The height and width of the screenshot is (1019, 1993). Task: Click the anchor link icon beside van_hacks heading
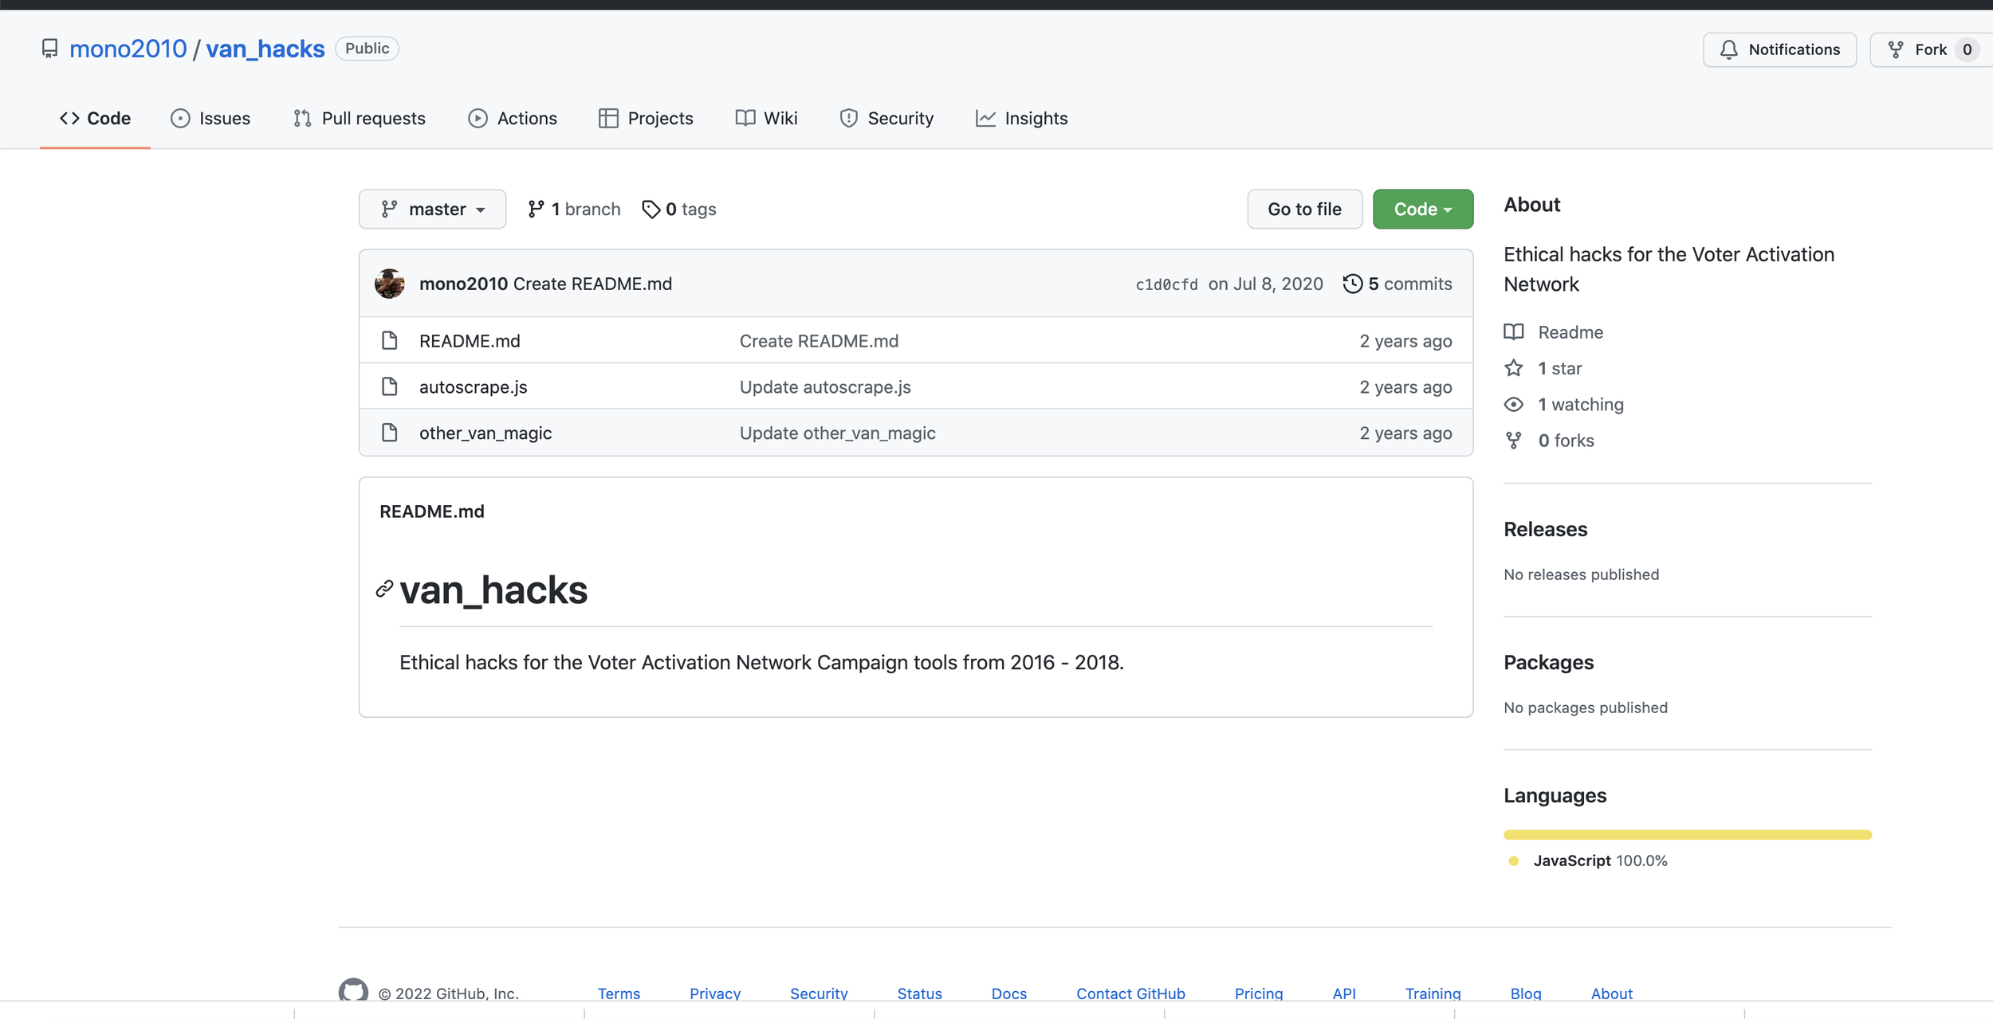(384, 589)
